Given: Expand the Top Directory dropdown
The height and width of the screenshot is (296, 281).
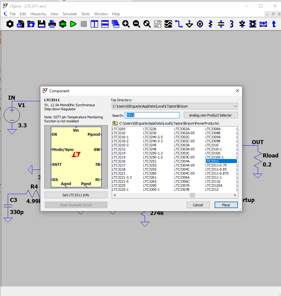Looking at the screenshot, I should [235, 106].
